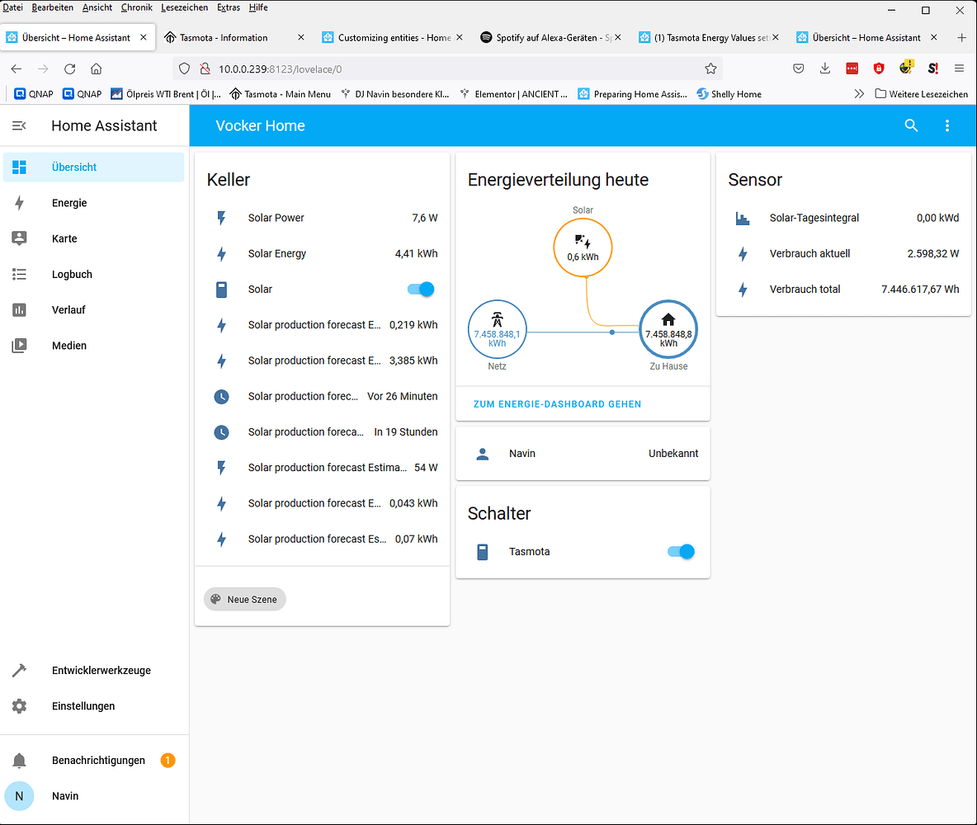Open the Karte map panel

[93, 238]
